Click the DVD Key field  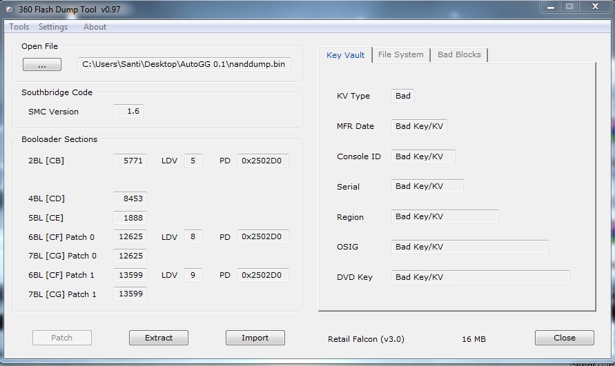(x=480, y=278)
